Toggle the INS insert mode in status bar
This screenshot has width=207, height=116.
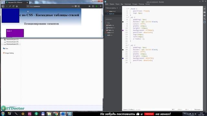click(x=173, y=110)
